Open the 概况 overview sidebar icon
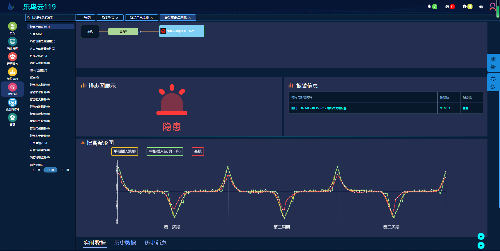500x251 pixels. tap(12, 26)
